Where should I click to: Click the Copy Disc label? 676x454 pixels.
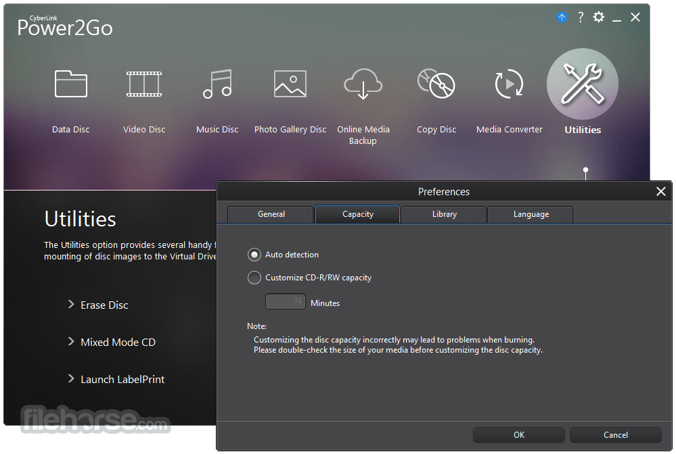436,130
